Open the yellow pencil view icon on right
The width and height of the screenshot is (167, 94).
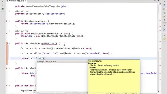[x=164, y=16]
